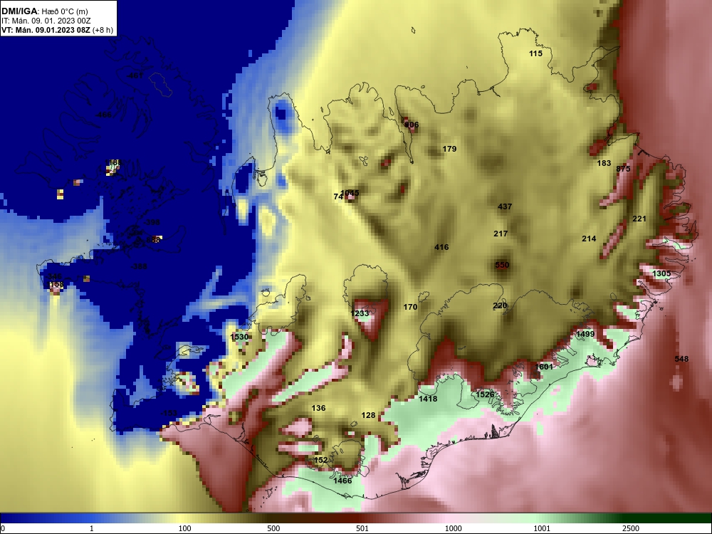The height and width of the screenshot is (534, 712).
Task: Pick the -388 map value
Action: pyautogui.click(x=139, y=266)
